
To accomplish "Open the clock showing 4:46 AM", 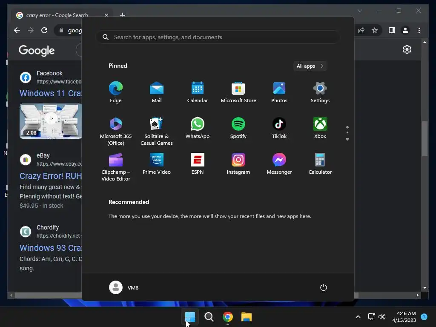I will (x=404, y=317).
